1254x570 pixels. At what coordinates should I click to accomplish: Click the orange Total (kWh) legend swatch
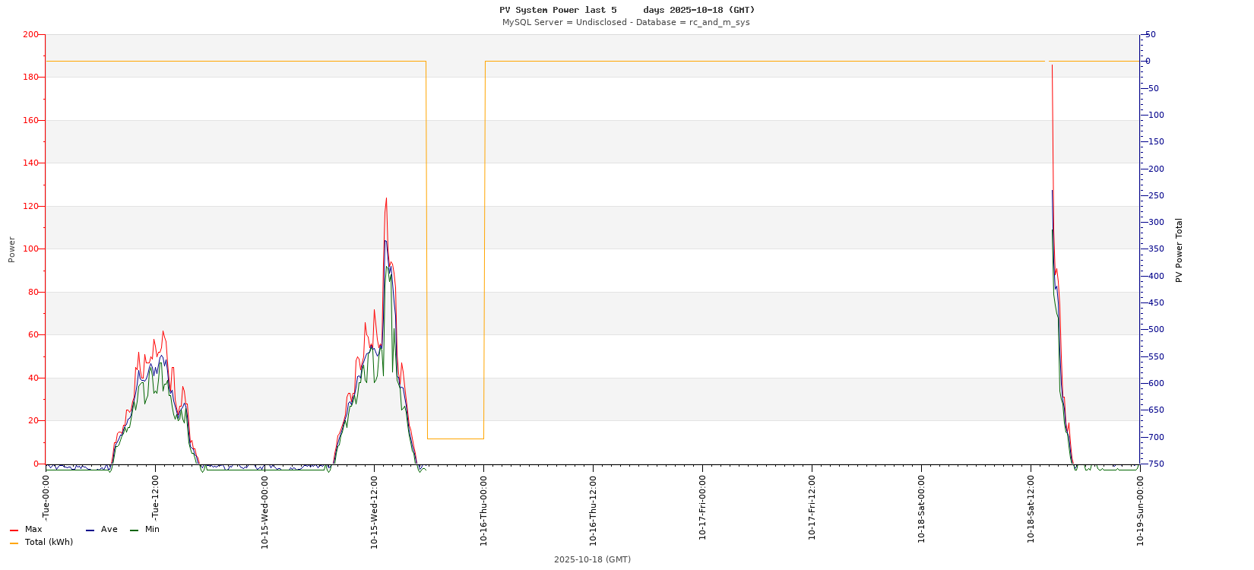pos(14,543)
